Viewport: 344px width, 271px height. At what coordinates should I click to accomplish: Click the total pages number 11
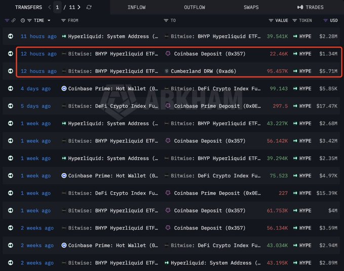point(72,7)
